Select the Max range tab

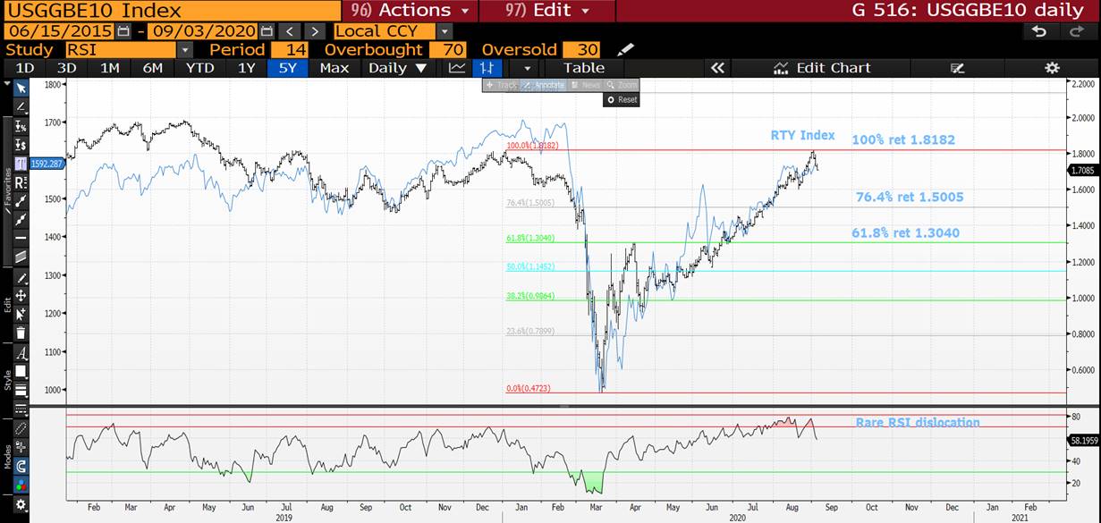[335, 68]
